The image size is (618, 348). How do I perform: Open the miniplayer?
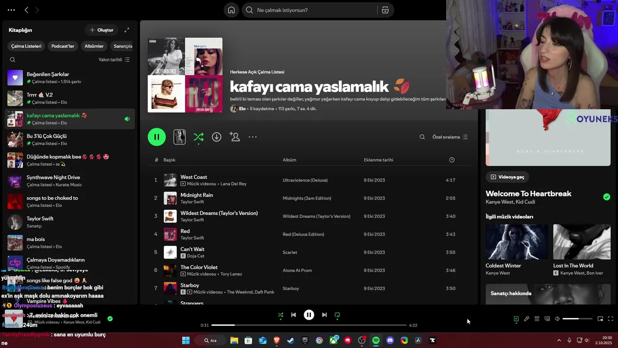click(x=600, y=319)
